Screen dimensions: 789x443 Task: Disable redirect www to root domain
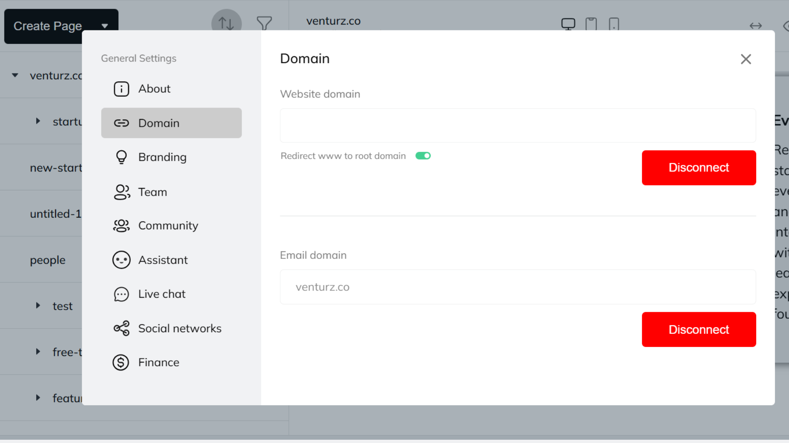tap(423, 156)
